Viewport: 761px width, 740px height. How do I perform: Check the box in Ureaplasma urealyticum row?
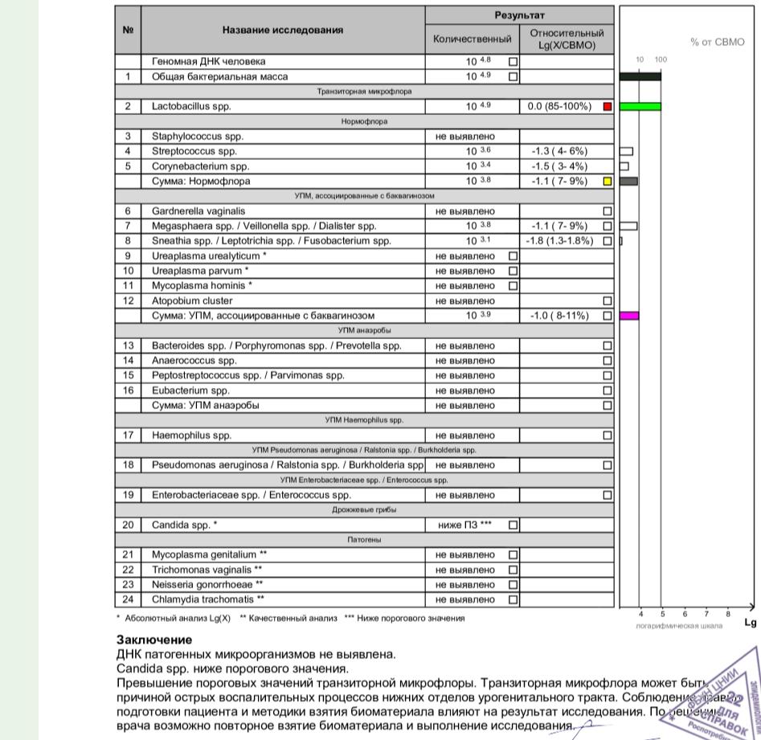513,256
